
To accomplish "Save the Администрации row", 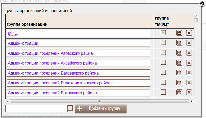I will coord(179,43).
